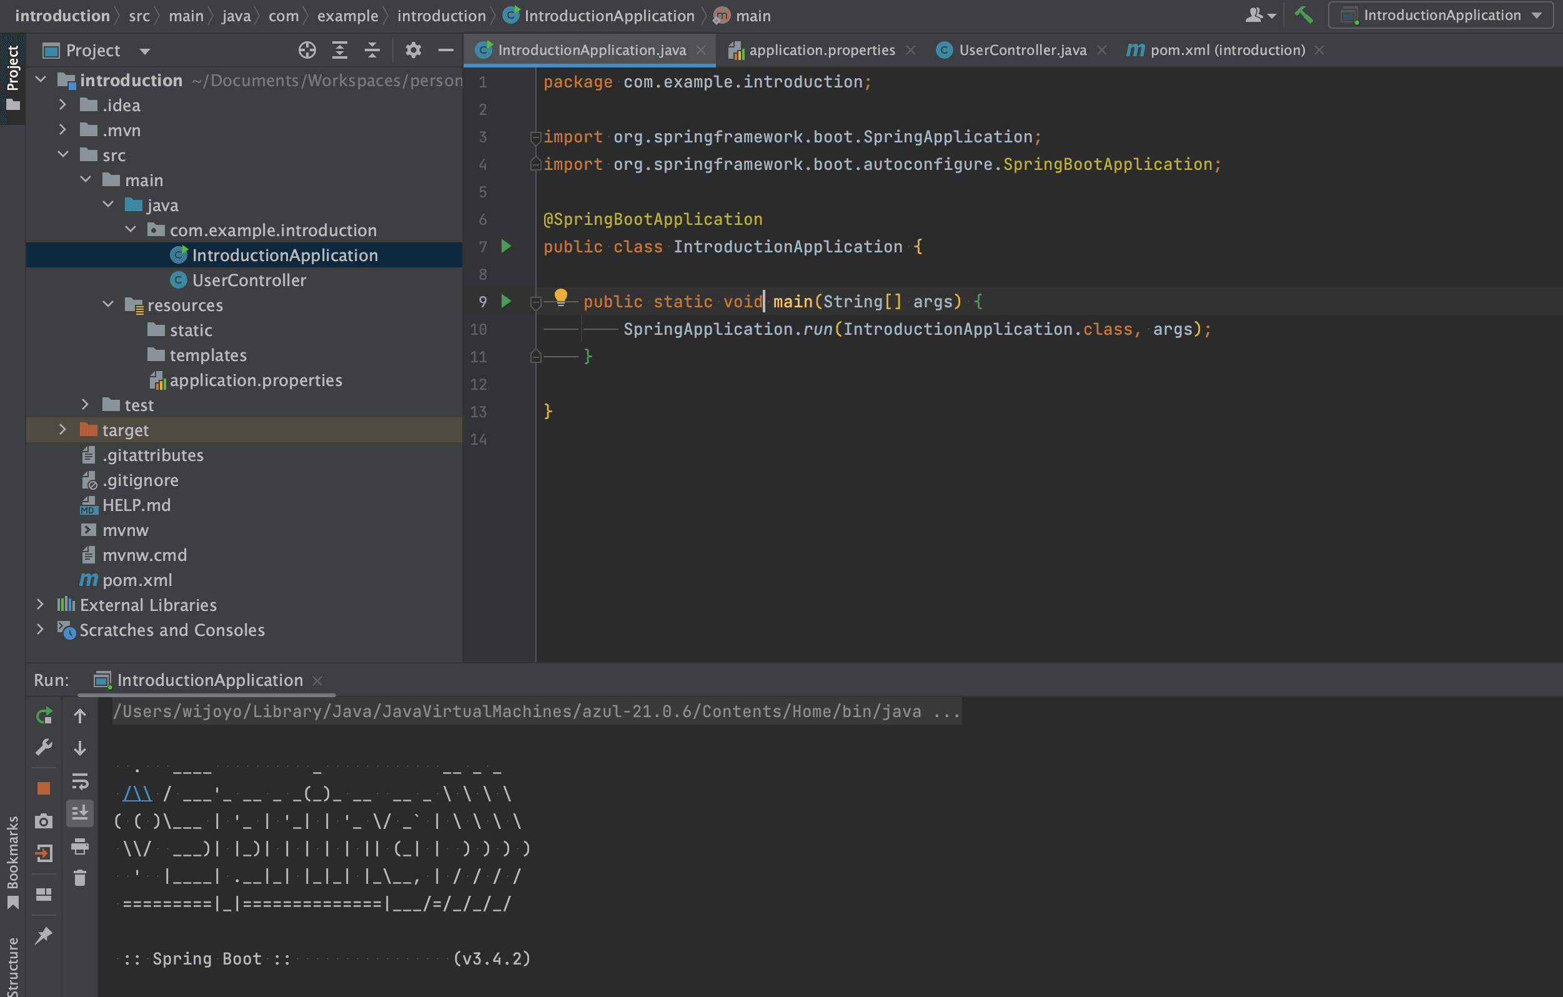This screenshot has width=1563, height=997.
Task: Click the blue link in Spring banner
Action: (137, 793)
